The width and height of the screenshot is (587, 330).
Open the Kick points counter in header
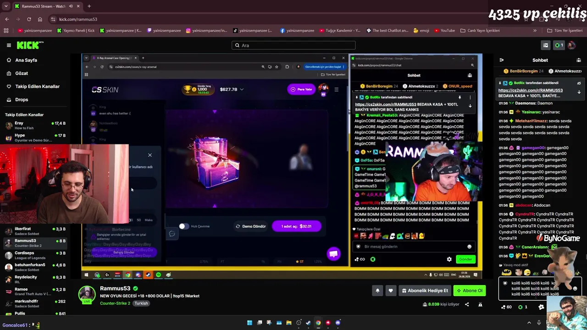(559, 45)
